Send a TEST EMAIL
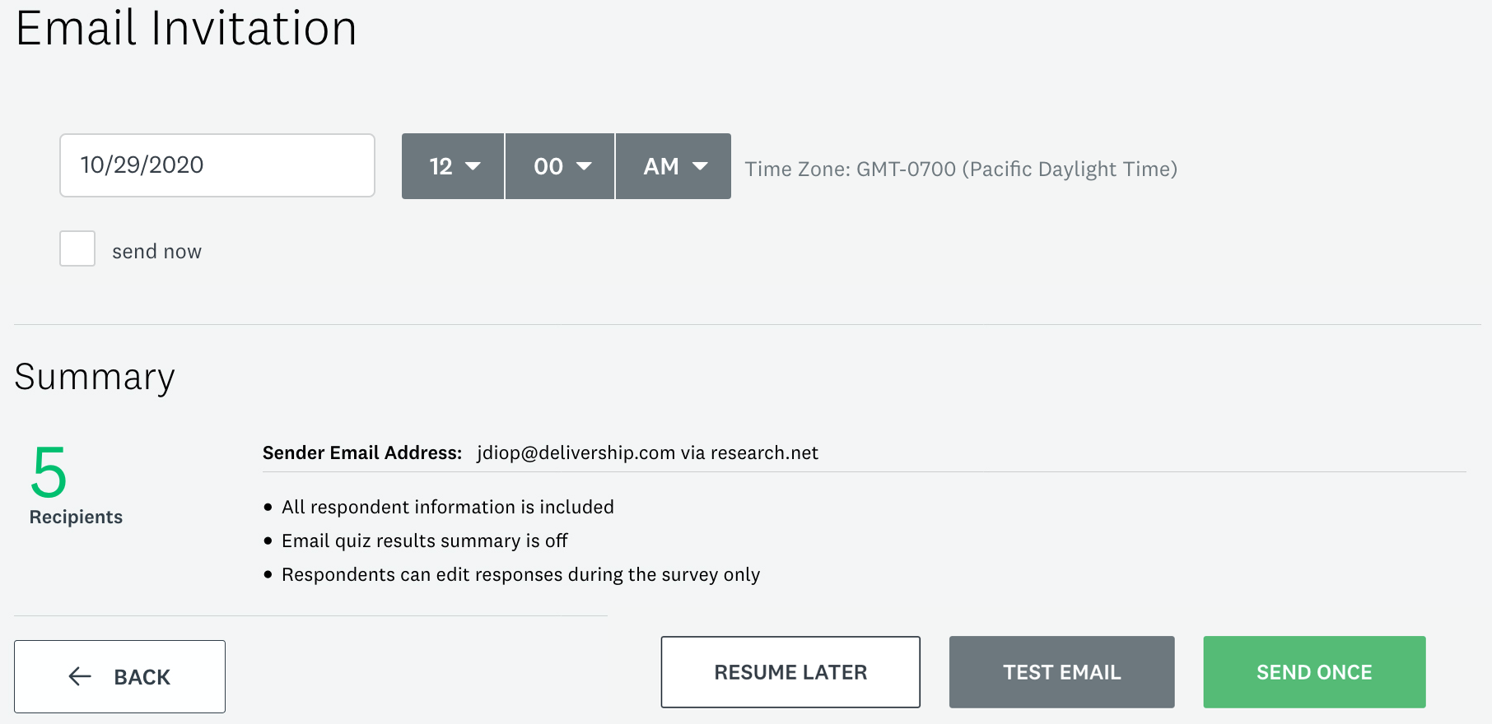 point(1061,672)
